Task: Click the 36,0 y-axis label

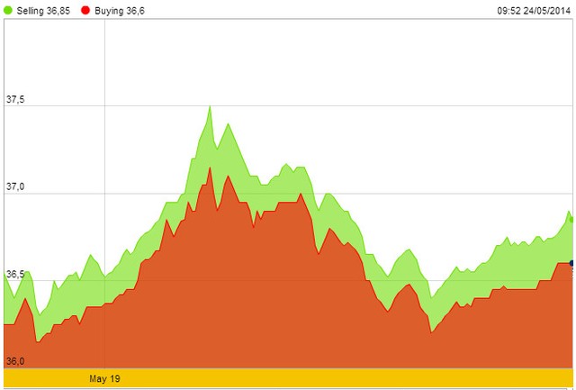Action: (15, 361)
